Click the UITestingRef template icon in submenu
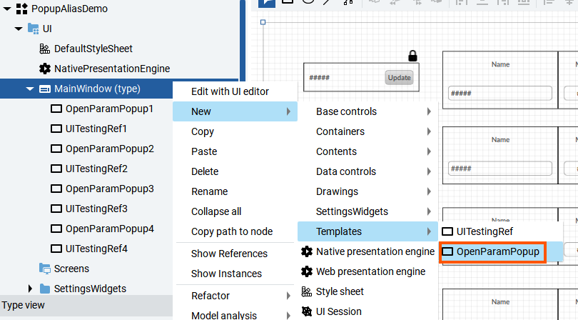 coord(447,232)
